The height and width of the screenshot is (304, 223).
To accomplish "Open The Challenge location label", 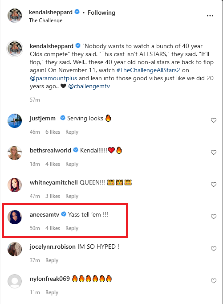I will (x=46, y=21).
